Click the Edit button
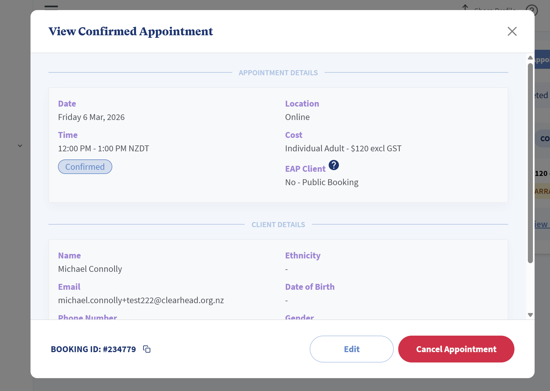 pyautogui.click(x=351, y=349)
